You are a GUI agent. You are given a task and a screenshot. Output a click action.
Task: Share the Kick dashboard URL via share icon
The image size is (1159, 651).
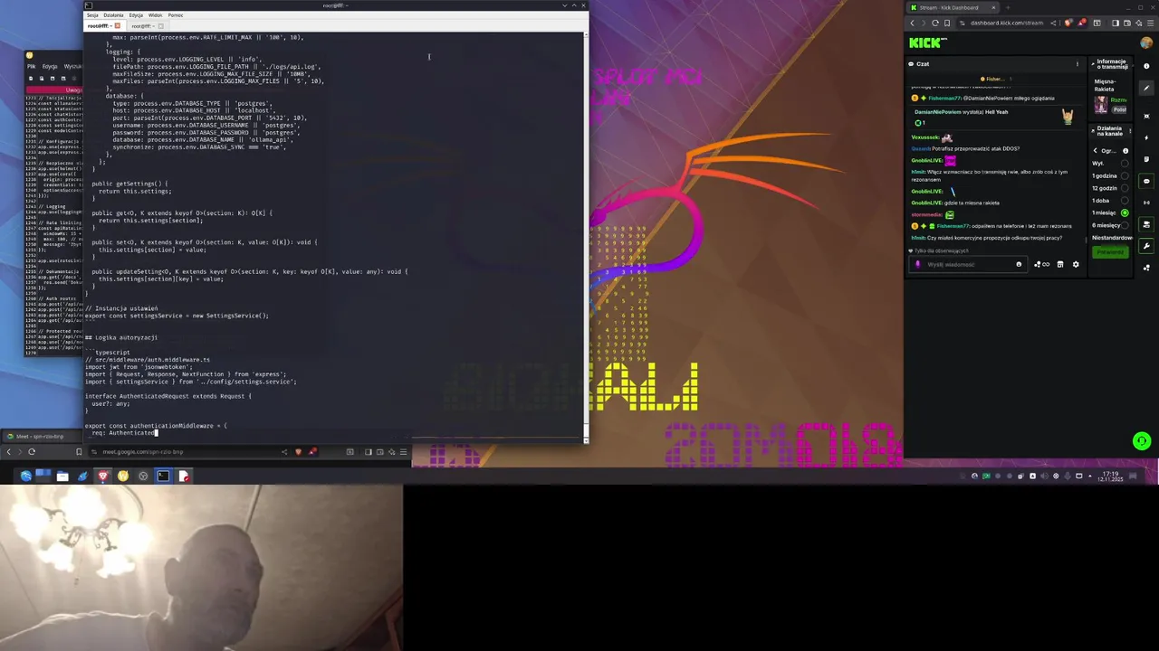point(1053,24)
